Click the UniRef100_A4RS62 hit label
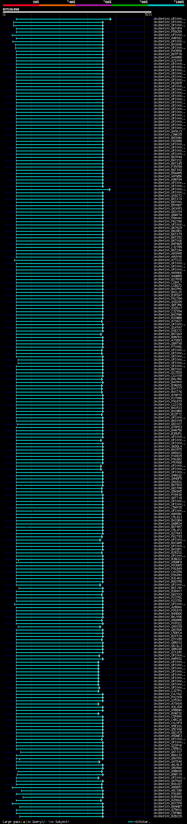 click(x=168, y=38)
